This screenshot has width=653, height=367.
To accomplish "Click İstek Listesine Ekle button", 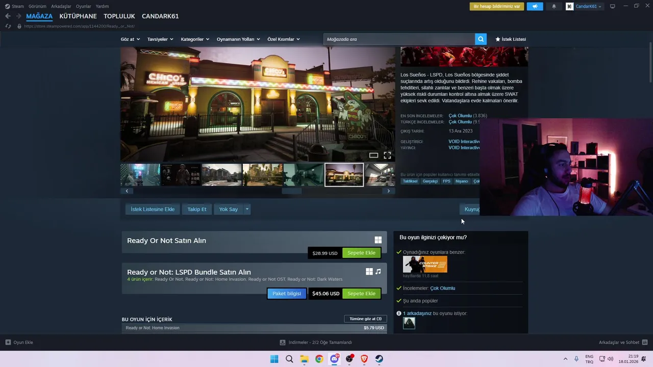I will point(153,209).
